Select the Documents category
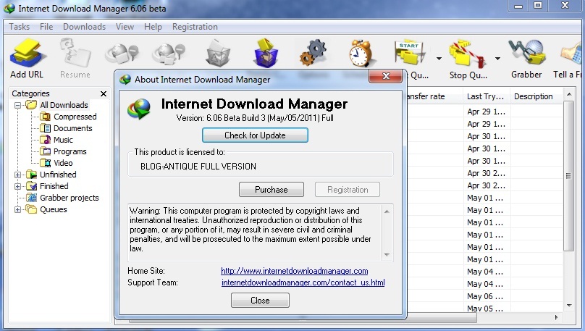585x331 pixels. coord(72,128)
